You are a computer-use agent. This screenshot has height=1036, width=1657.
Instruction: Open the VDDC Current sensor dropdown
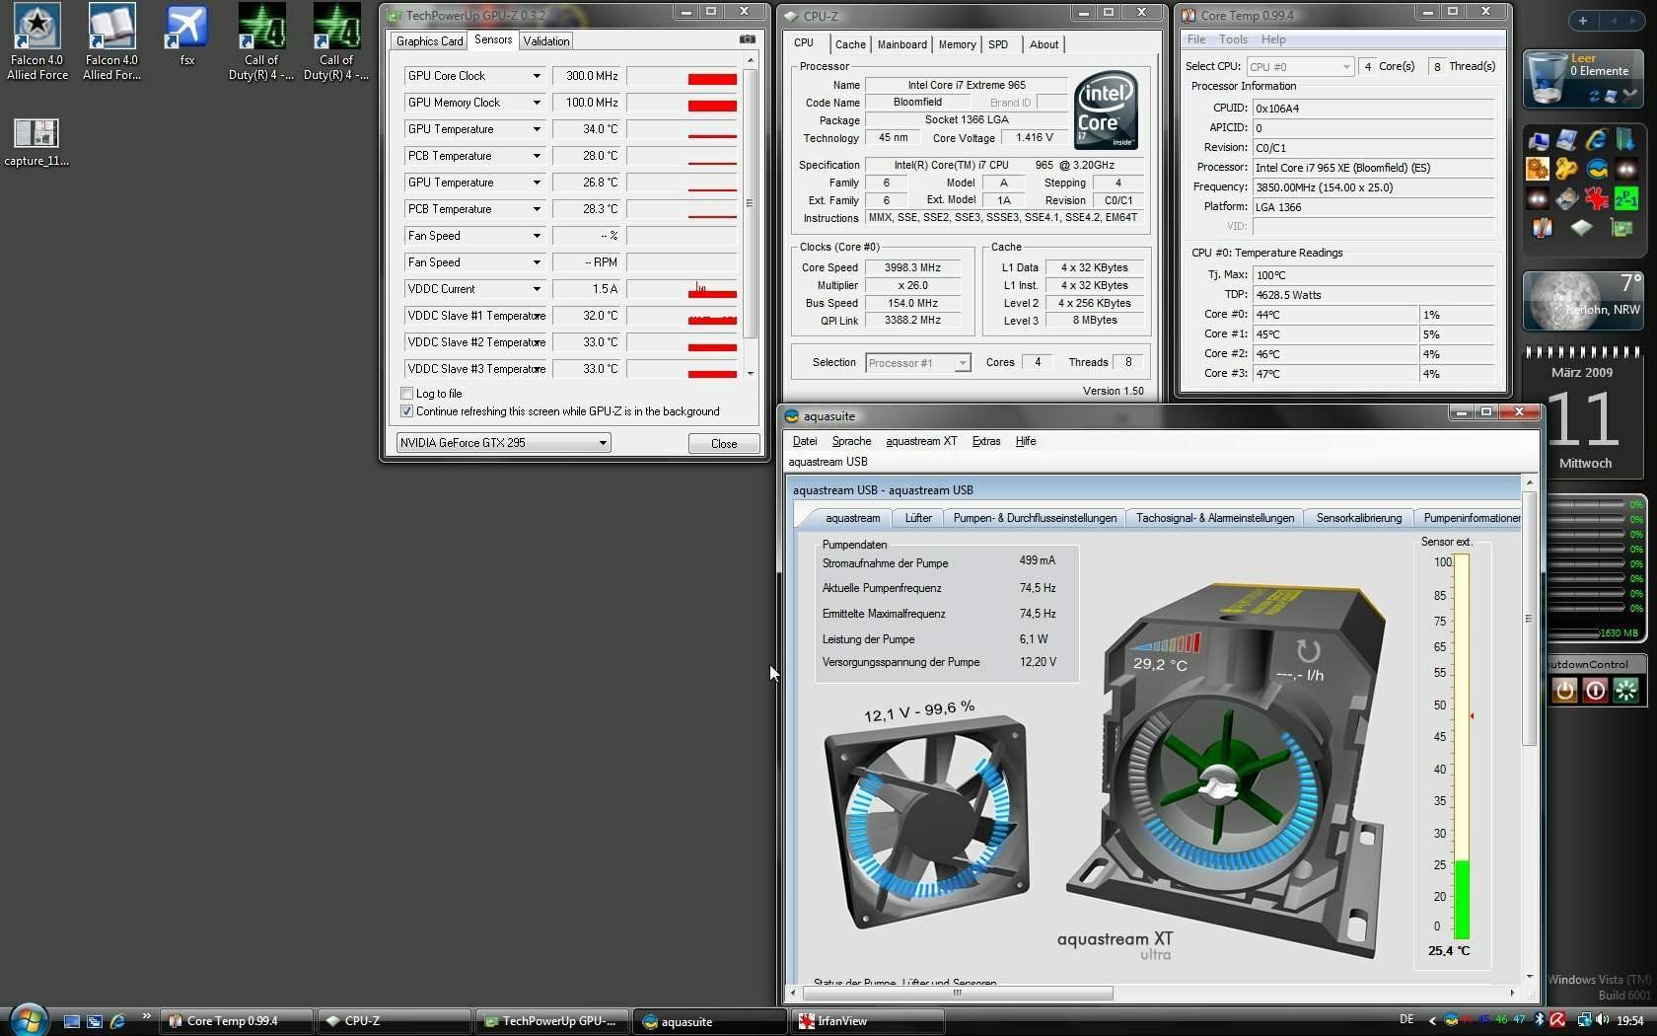[x=537, y=289]
